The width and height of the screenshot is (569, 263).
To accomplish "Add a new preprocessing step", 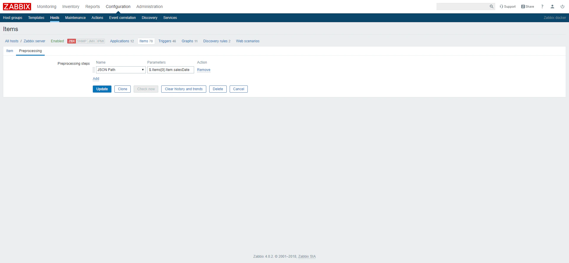I will coord(96,79).
